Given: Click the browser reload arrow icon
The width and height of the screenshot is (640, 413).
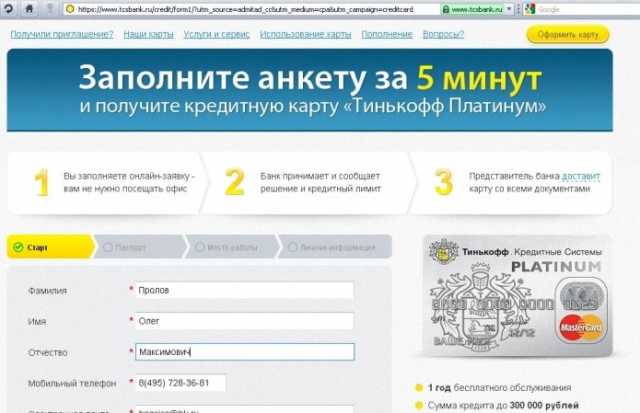Looking at the screenshot, I should point(8,8).
